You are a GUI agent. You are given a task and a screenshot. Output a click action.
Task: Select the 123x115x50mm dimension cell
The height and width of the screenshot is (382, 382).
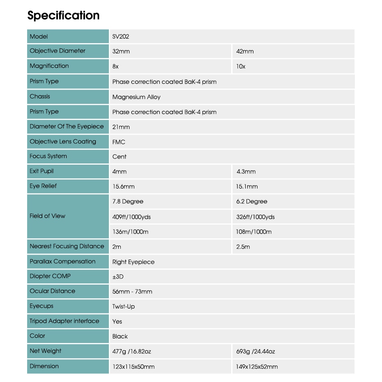(170, 366)
